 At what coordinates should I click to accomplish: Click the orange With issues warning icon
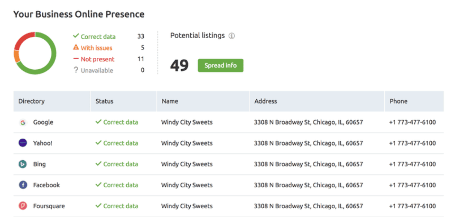(x=76, y=48)
